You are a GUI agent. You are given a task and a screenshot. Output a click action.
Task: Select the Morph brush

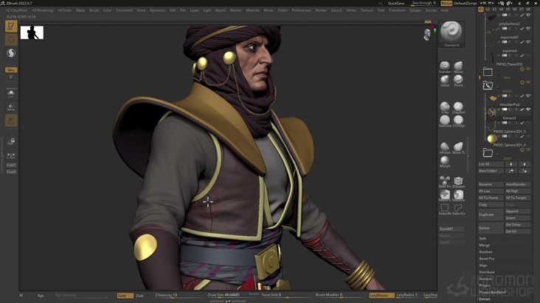(445, 162)
